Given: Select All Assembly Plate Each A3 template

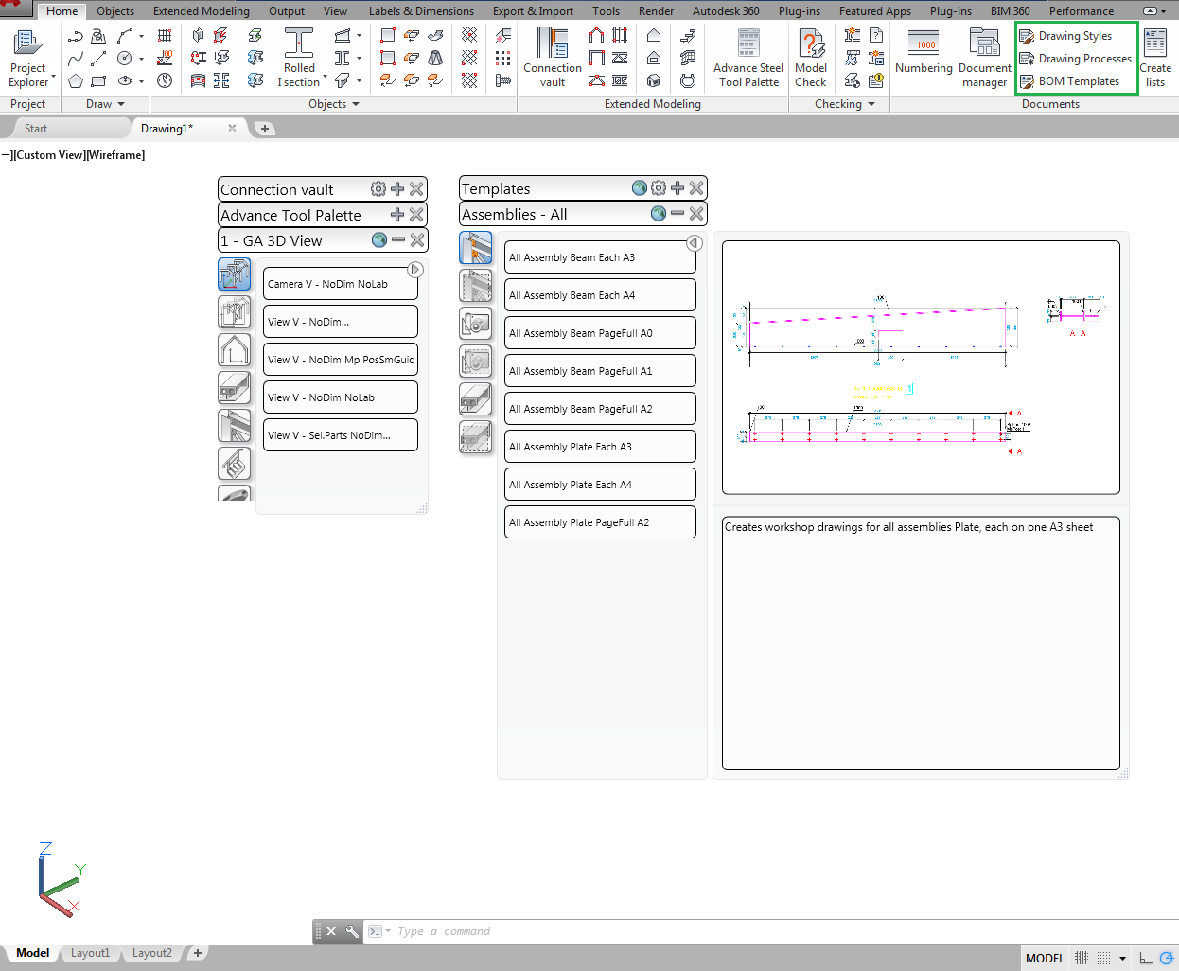Looking at the screenshot, I should (x=600, y=447).
